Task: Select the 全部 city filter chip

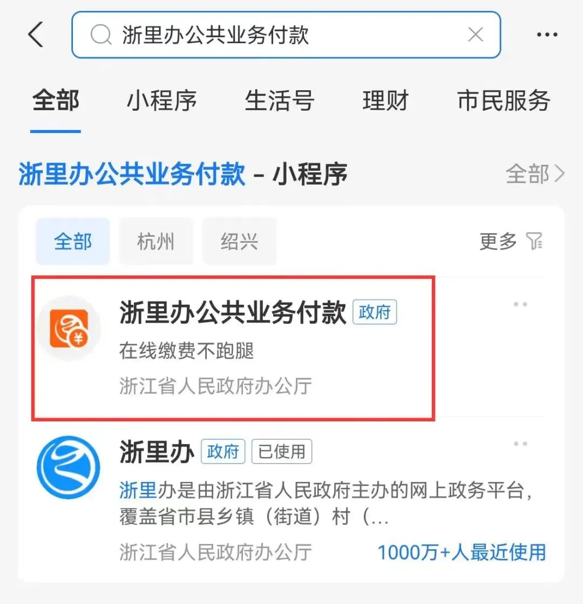Action: pos(73,241)
